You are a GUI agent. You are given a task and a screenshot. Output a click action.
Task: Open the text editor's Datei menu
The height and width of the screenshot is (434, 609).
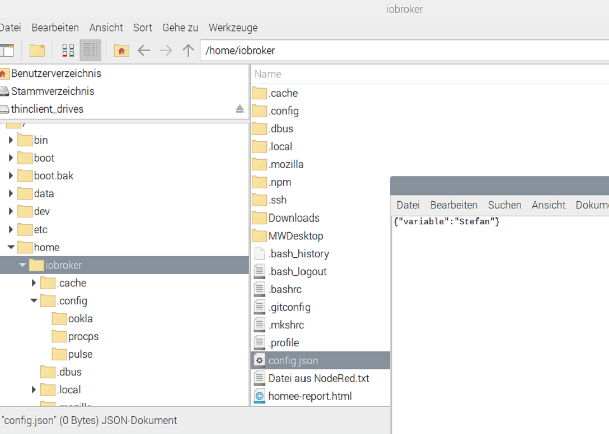pos(408,205)
